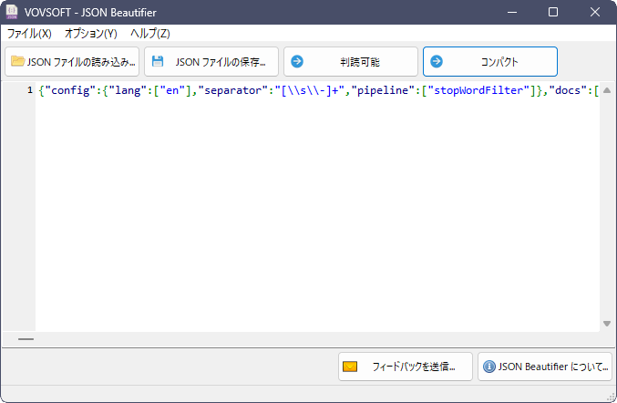Click the blue arrow icon beside コンパクト

point(437,61)
